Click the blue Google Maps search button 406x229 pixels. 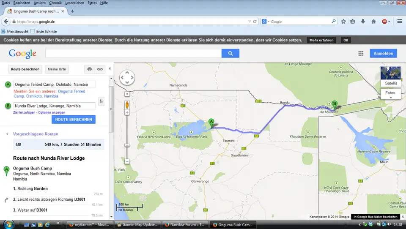click(x=230, y=53)
